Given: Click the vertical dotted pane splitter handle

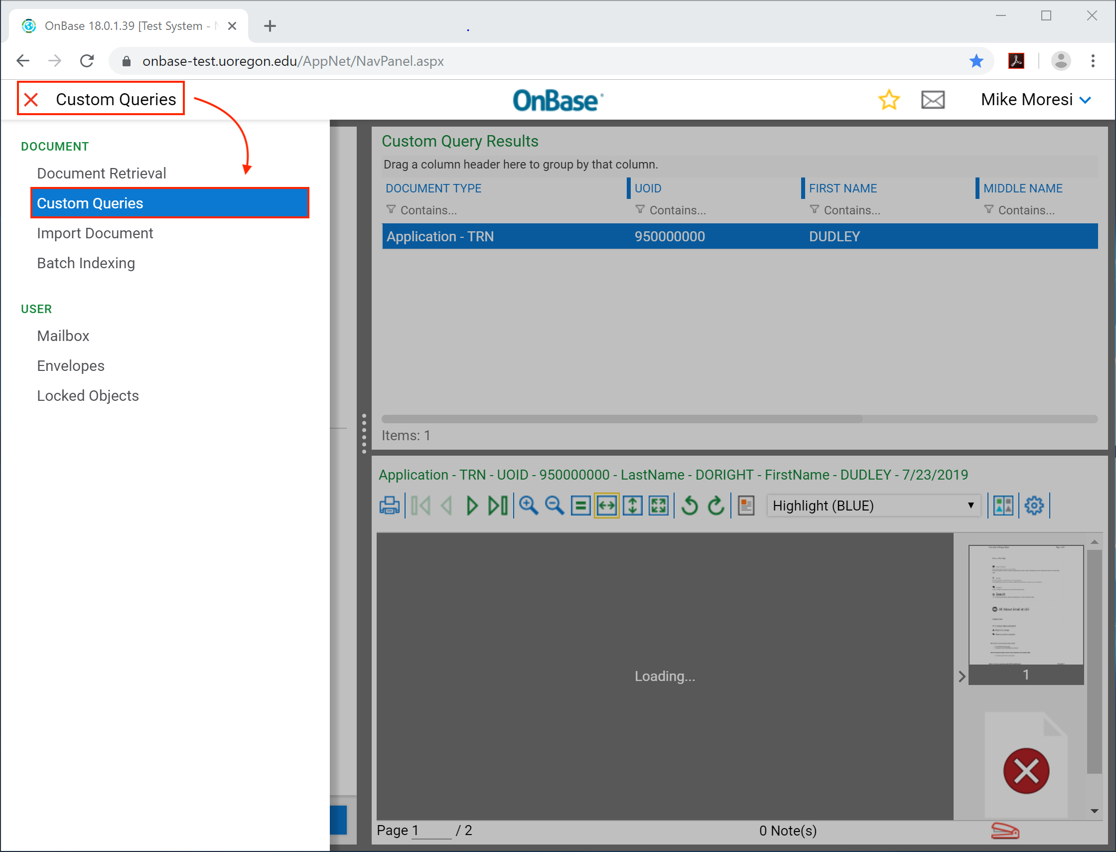Looking at the screenshot, I should (x=364, y=434).
